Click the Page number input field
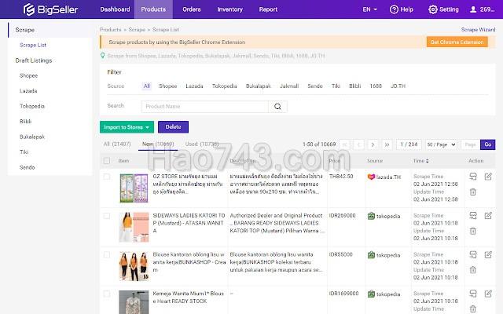 pyautogui.click(x=470, y=144)
